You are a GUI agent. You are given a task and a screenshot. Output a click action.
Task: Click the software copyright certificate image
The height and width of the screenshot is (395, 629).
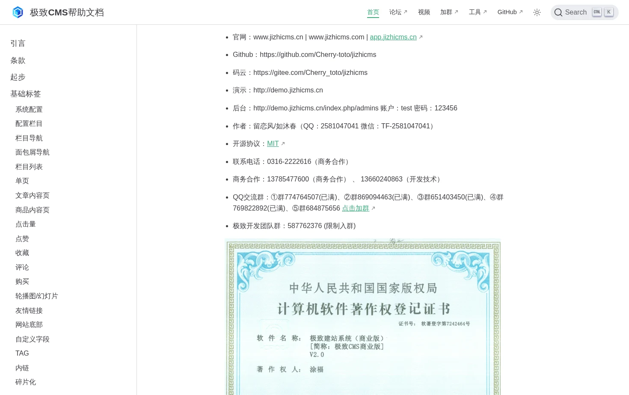[x=363, y=317]
